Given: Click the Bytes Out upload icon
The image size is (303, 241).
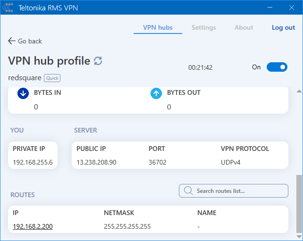Looking at the screenshot, I should tap(156, 93).
